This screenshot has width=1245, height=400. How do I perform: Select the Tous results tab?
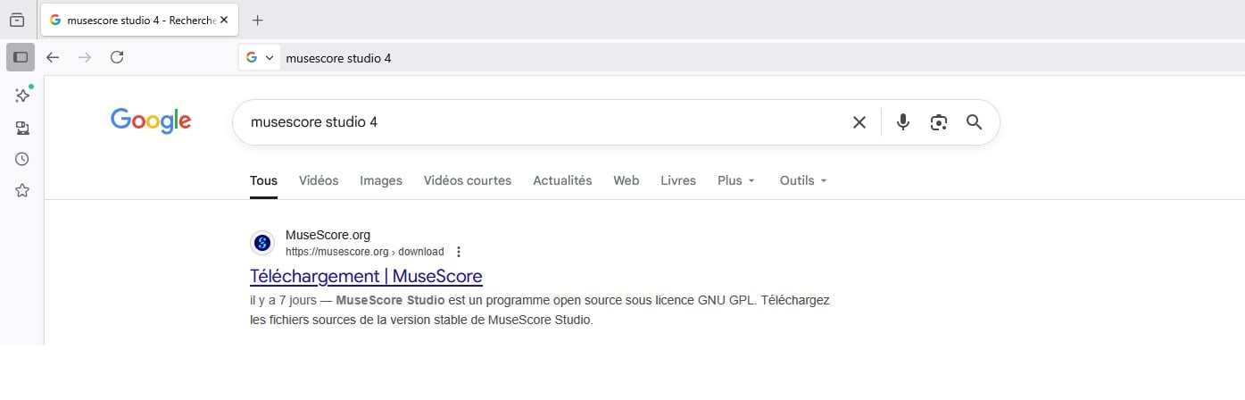click(263, 180)
